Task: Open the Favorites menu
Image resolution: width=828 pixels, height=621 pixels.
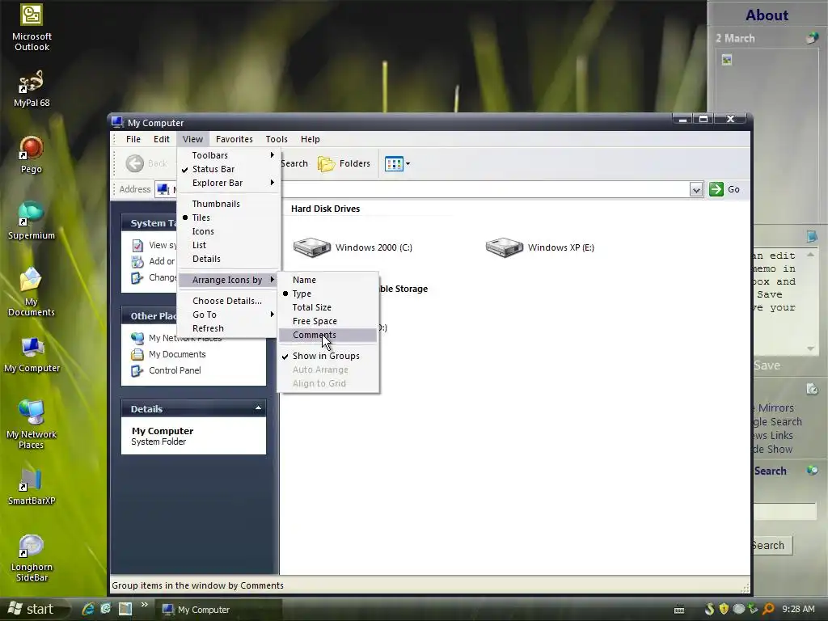Action: (x=234, y=139)
